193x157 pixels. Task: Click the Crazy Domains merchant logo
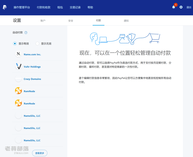[18, 78]
